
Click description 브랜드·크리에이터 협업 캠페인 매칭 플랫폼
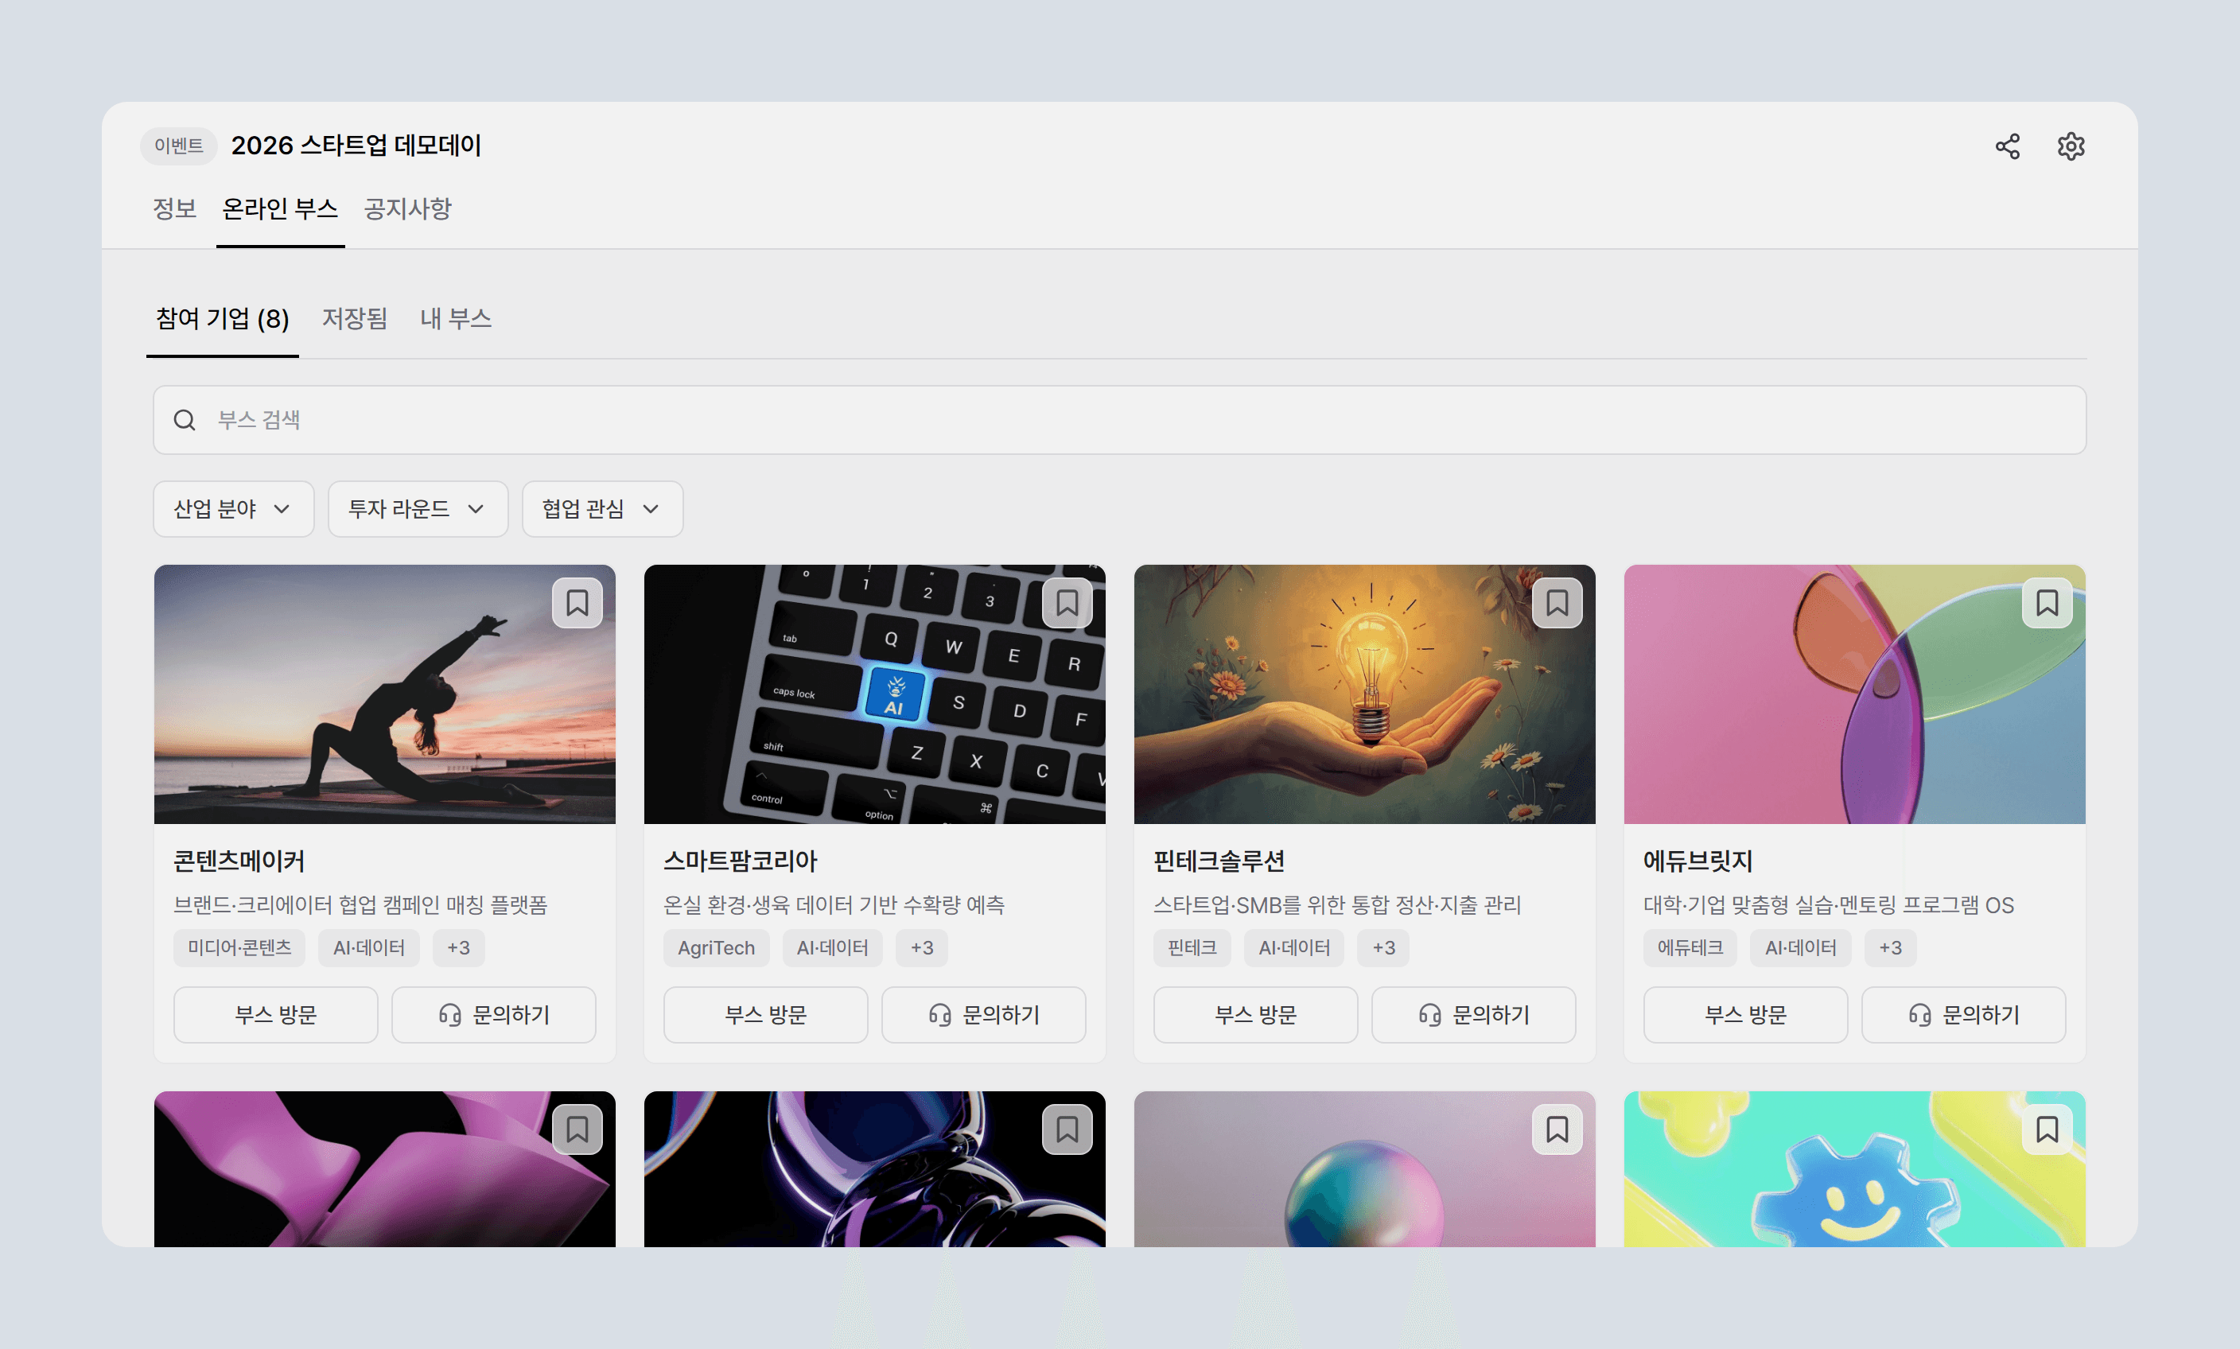pyautogui.click(x=361, y=905)
